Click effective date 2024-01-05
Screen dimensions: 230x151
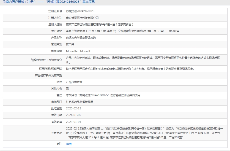pos(74,115)
